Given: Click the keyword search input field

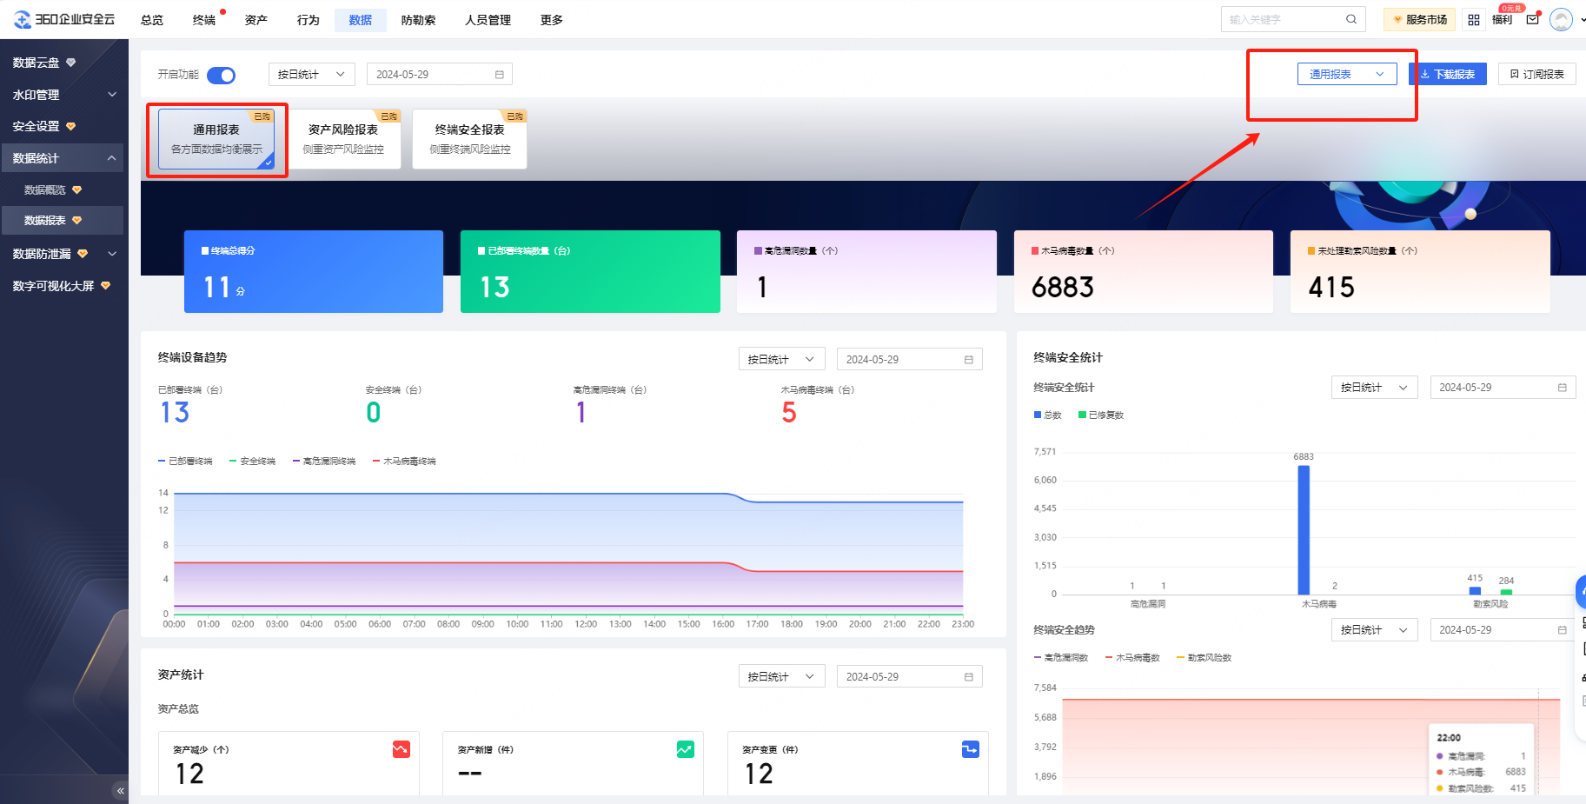Looking at the screenshot, I should coord(1283,19).
